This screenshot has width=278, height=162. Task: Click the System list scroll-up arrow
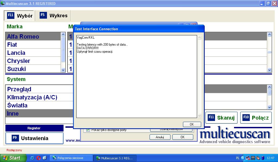point(270,87)
